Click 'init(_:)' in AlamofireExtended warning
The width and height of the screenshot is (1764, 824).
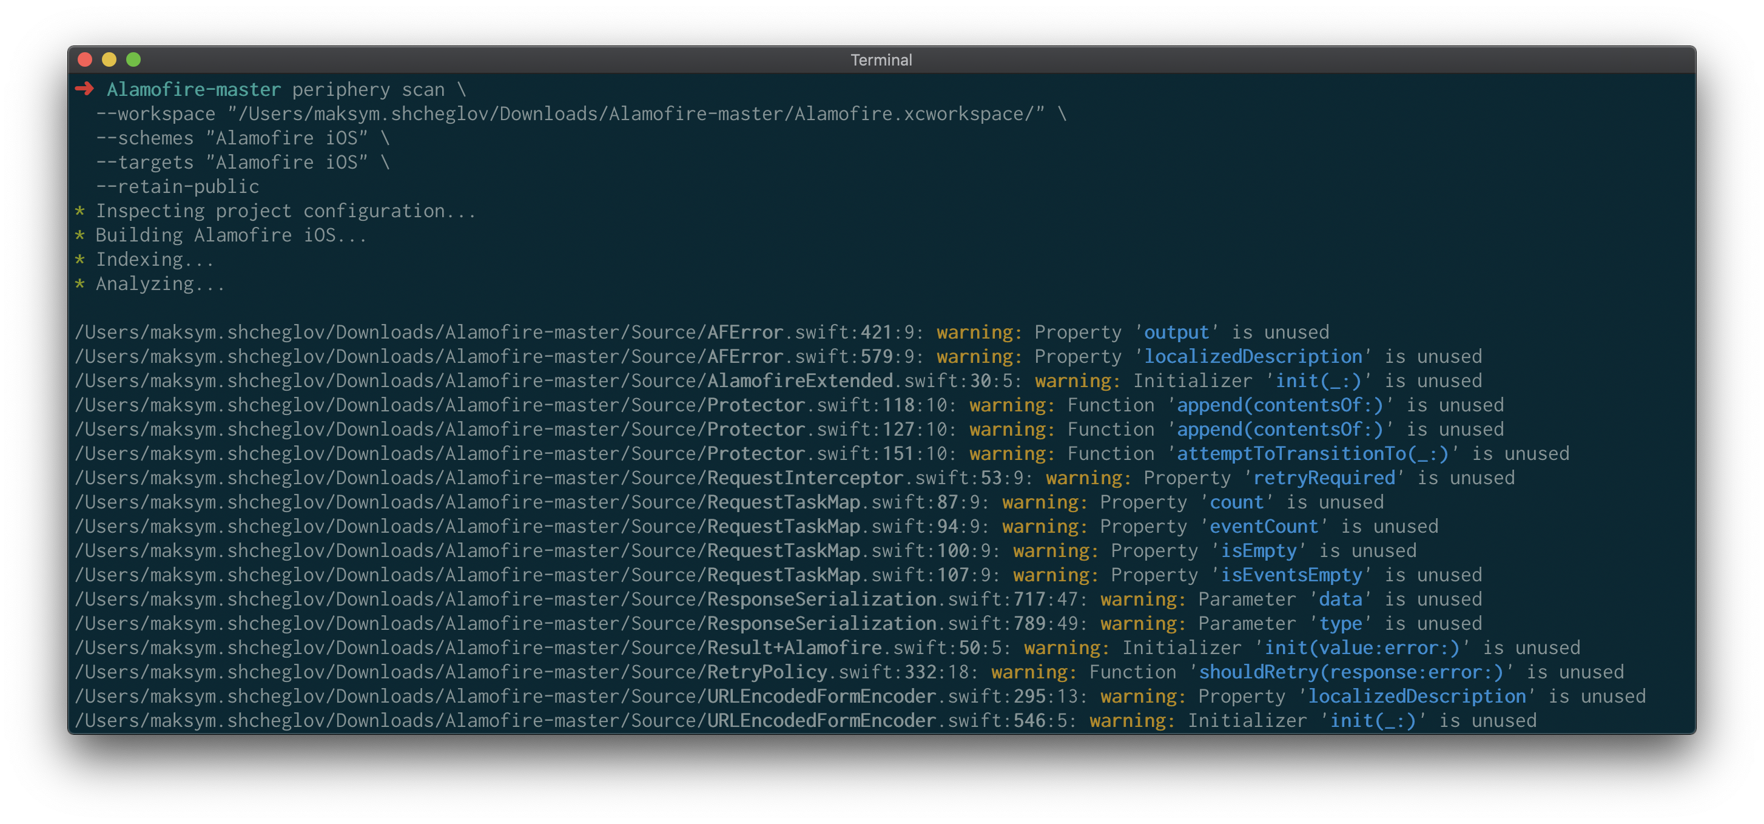pos(1318,381)
